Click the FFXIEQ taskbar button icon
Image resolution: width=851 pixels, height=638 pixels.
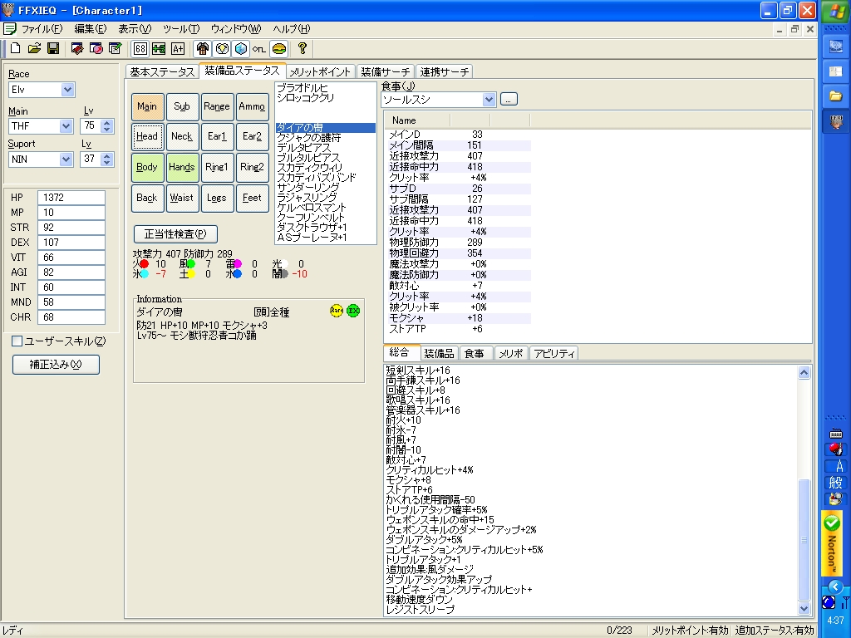coord(836,121)
